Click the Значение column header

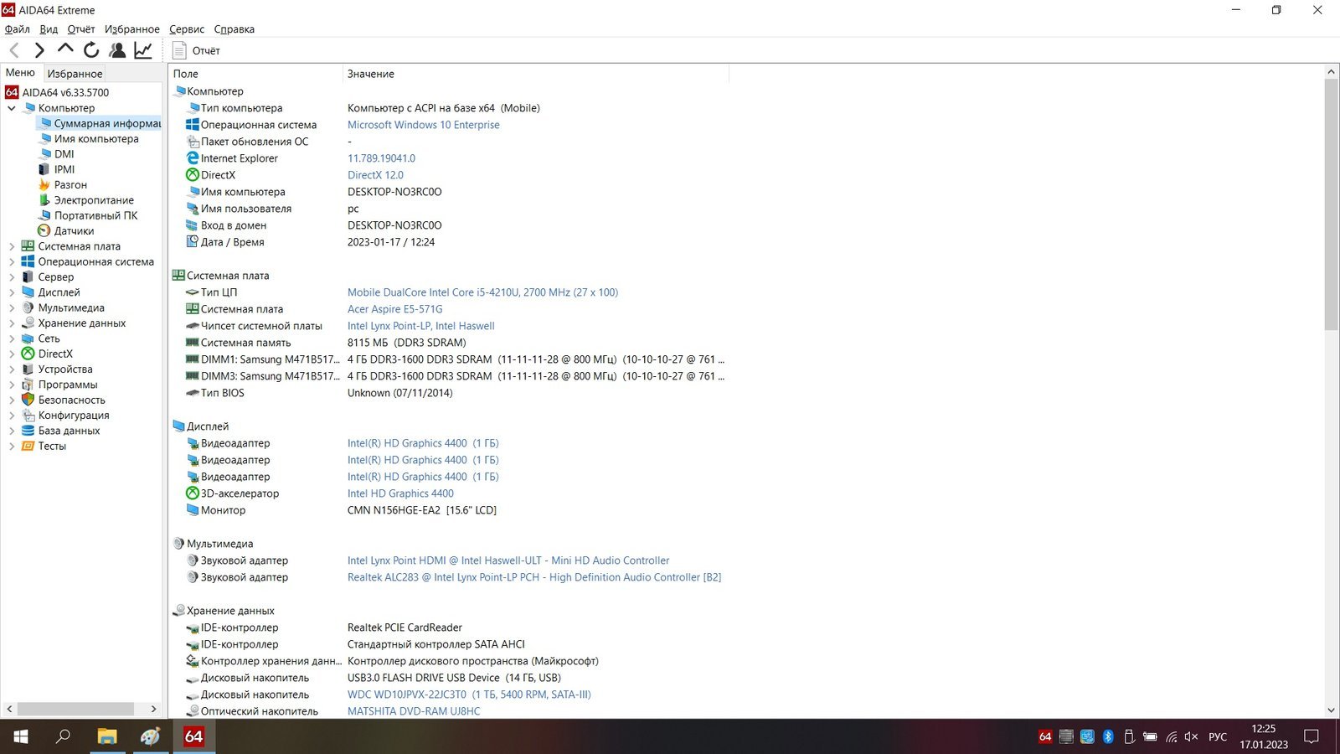536,74
